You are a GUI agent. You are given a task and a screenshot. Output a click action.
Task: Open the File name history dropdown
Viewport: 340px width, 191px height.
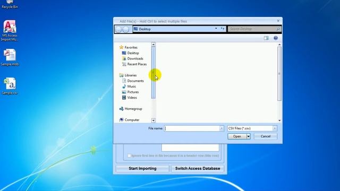click(x=222, y=128)
